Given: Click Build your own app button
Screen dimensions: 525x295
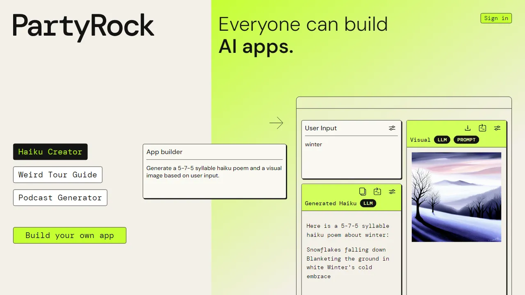Looking at the screenshot, I should pos(70,235).
